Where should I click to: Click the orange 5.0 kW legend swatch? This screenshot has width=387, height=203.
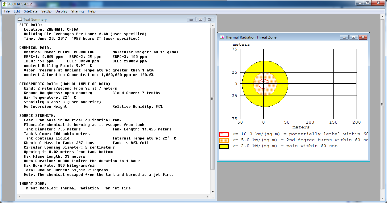tap(224, 140)
